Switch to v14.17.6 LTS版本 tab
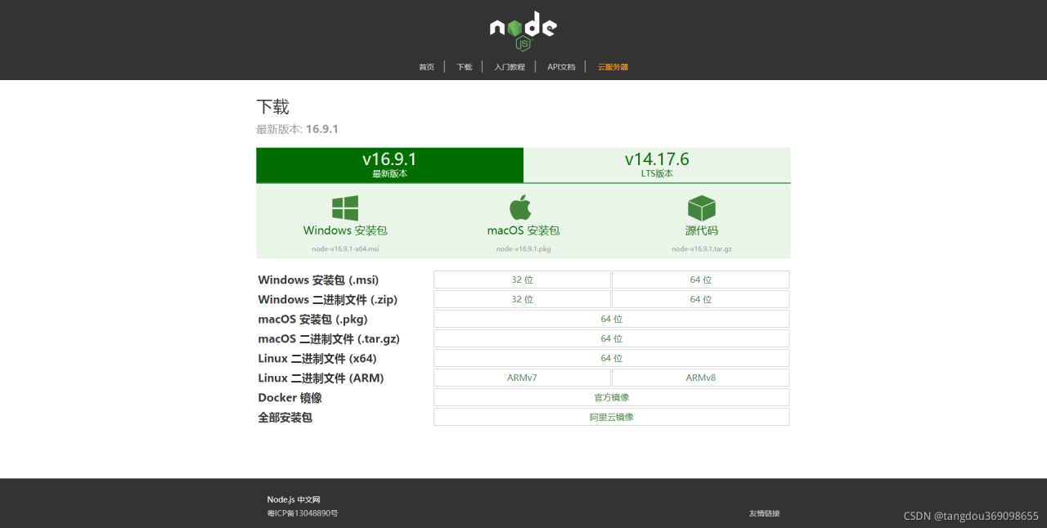Viewport: 1047px width, 528px height. pyautogui.click(x=657, y=165)
